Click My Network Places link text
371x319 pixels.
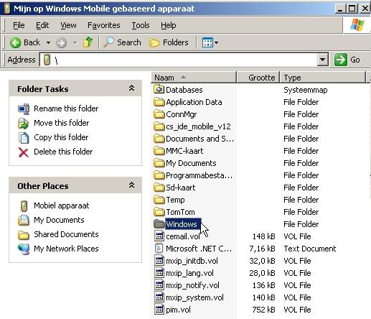(66, 249)
